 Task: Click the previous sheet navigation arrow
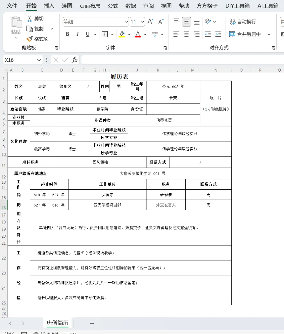11,323
